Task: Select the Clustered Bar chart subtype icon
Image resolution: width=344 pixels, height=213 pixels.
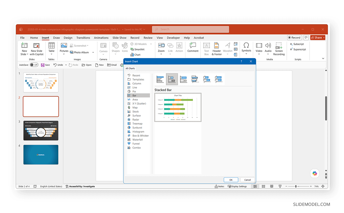Action: [160, 79]
